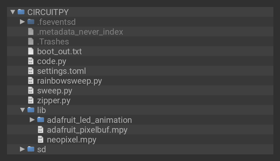Image resolution: width=280 pixels, height=161 pixels.
Task: Click the settings.toml file icon
Action: (31, 71)
